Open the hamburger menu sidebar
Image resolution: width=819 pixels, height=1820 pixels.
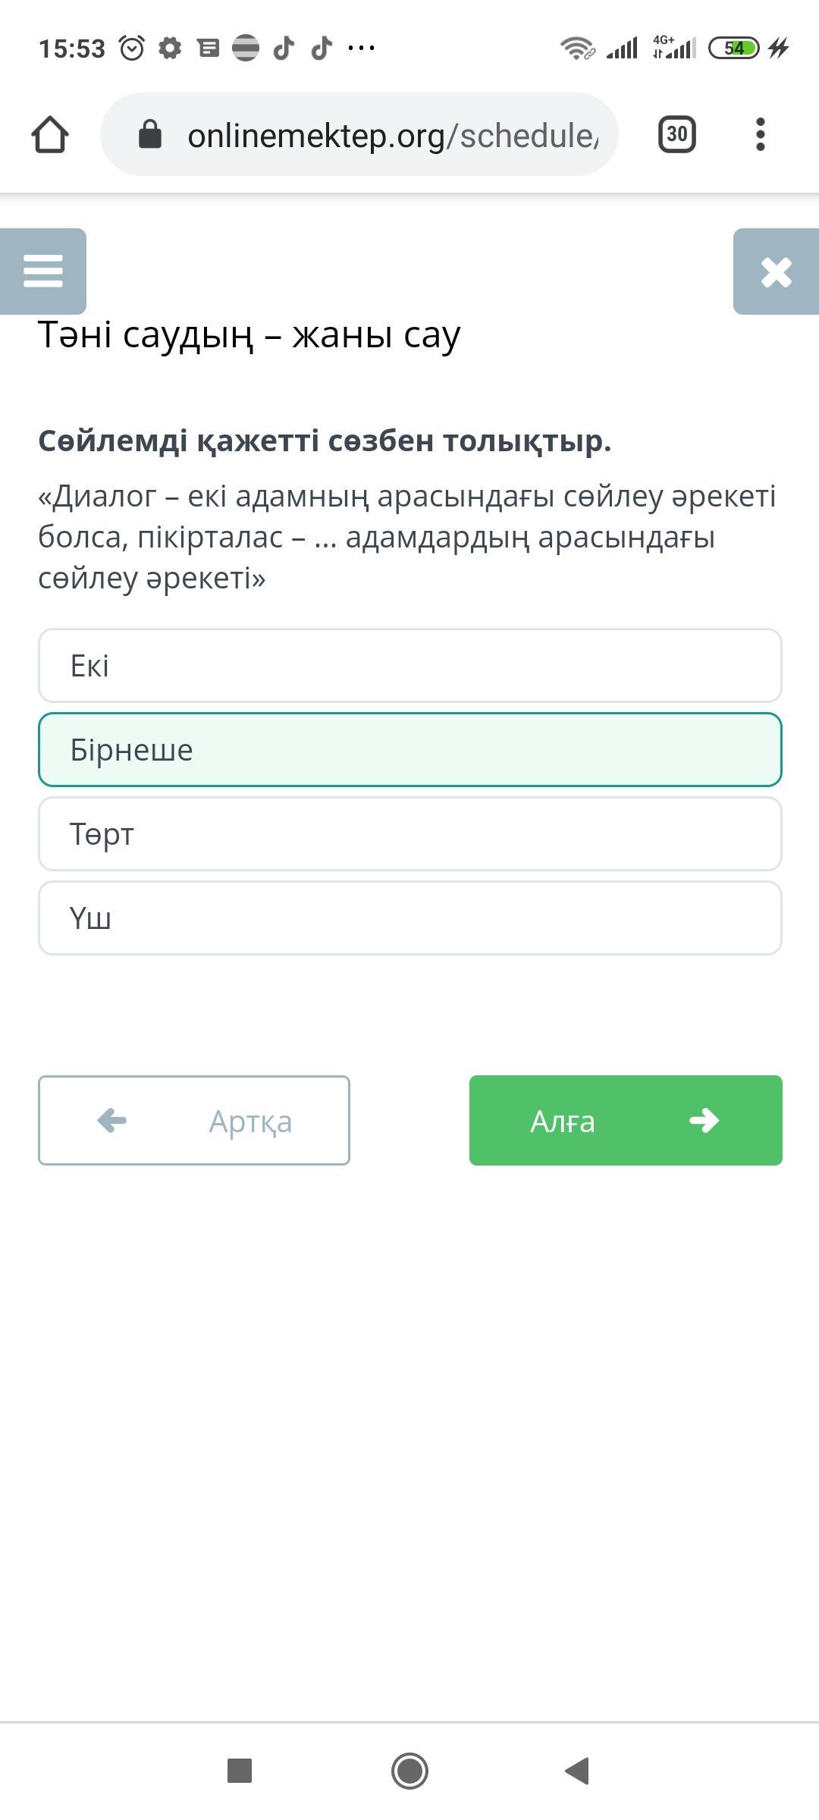click(43, 271)
